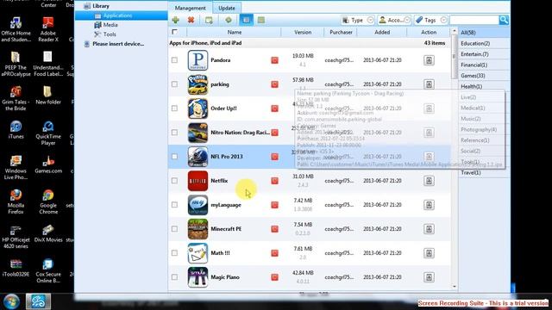Click the Netflix app icon
Image resolution: width=552 pixels, height=310 pixels.
pyautogui.click(x=198, y=181)
